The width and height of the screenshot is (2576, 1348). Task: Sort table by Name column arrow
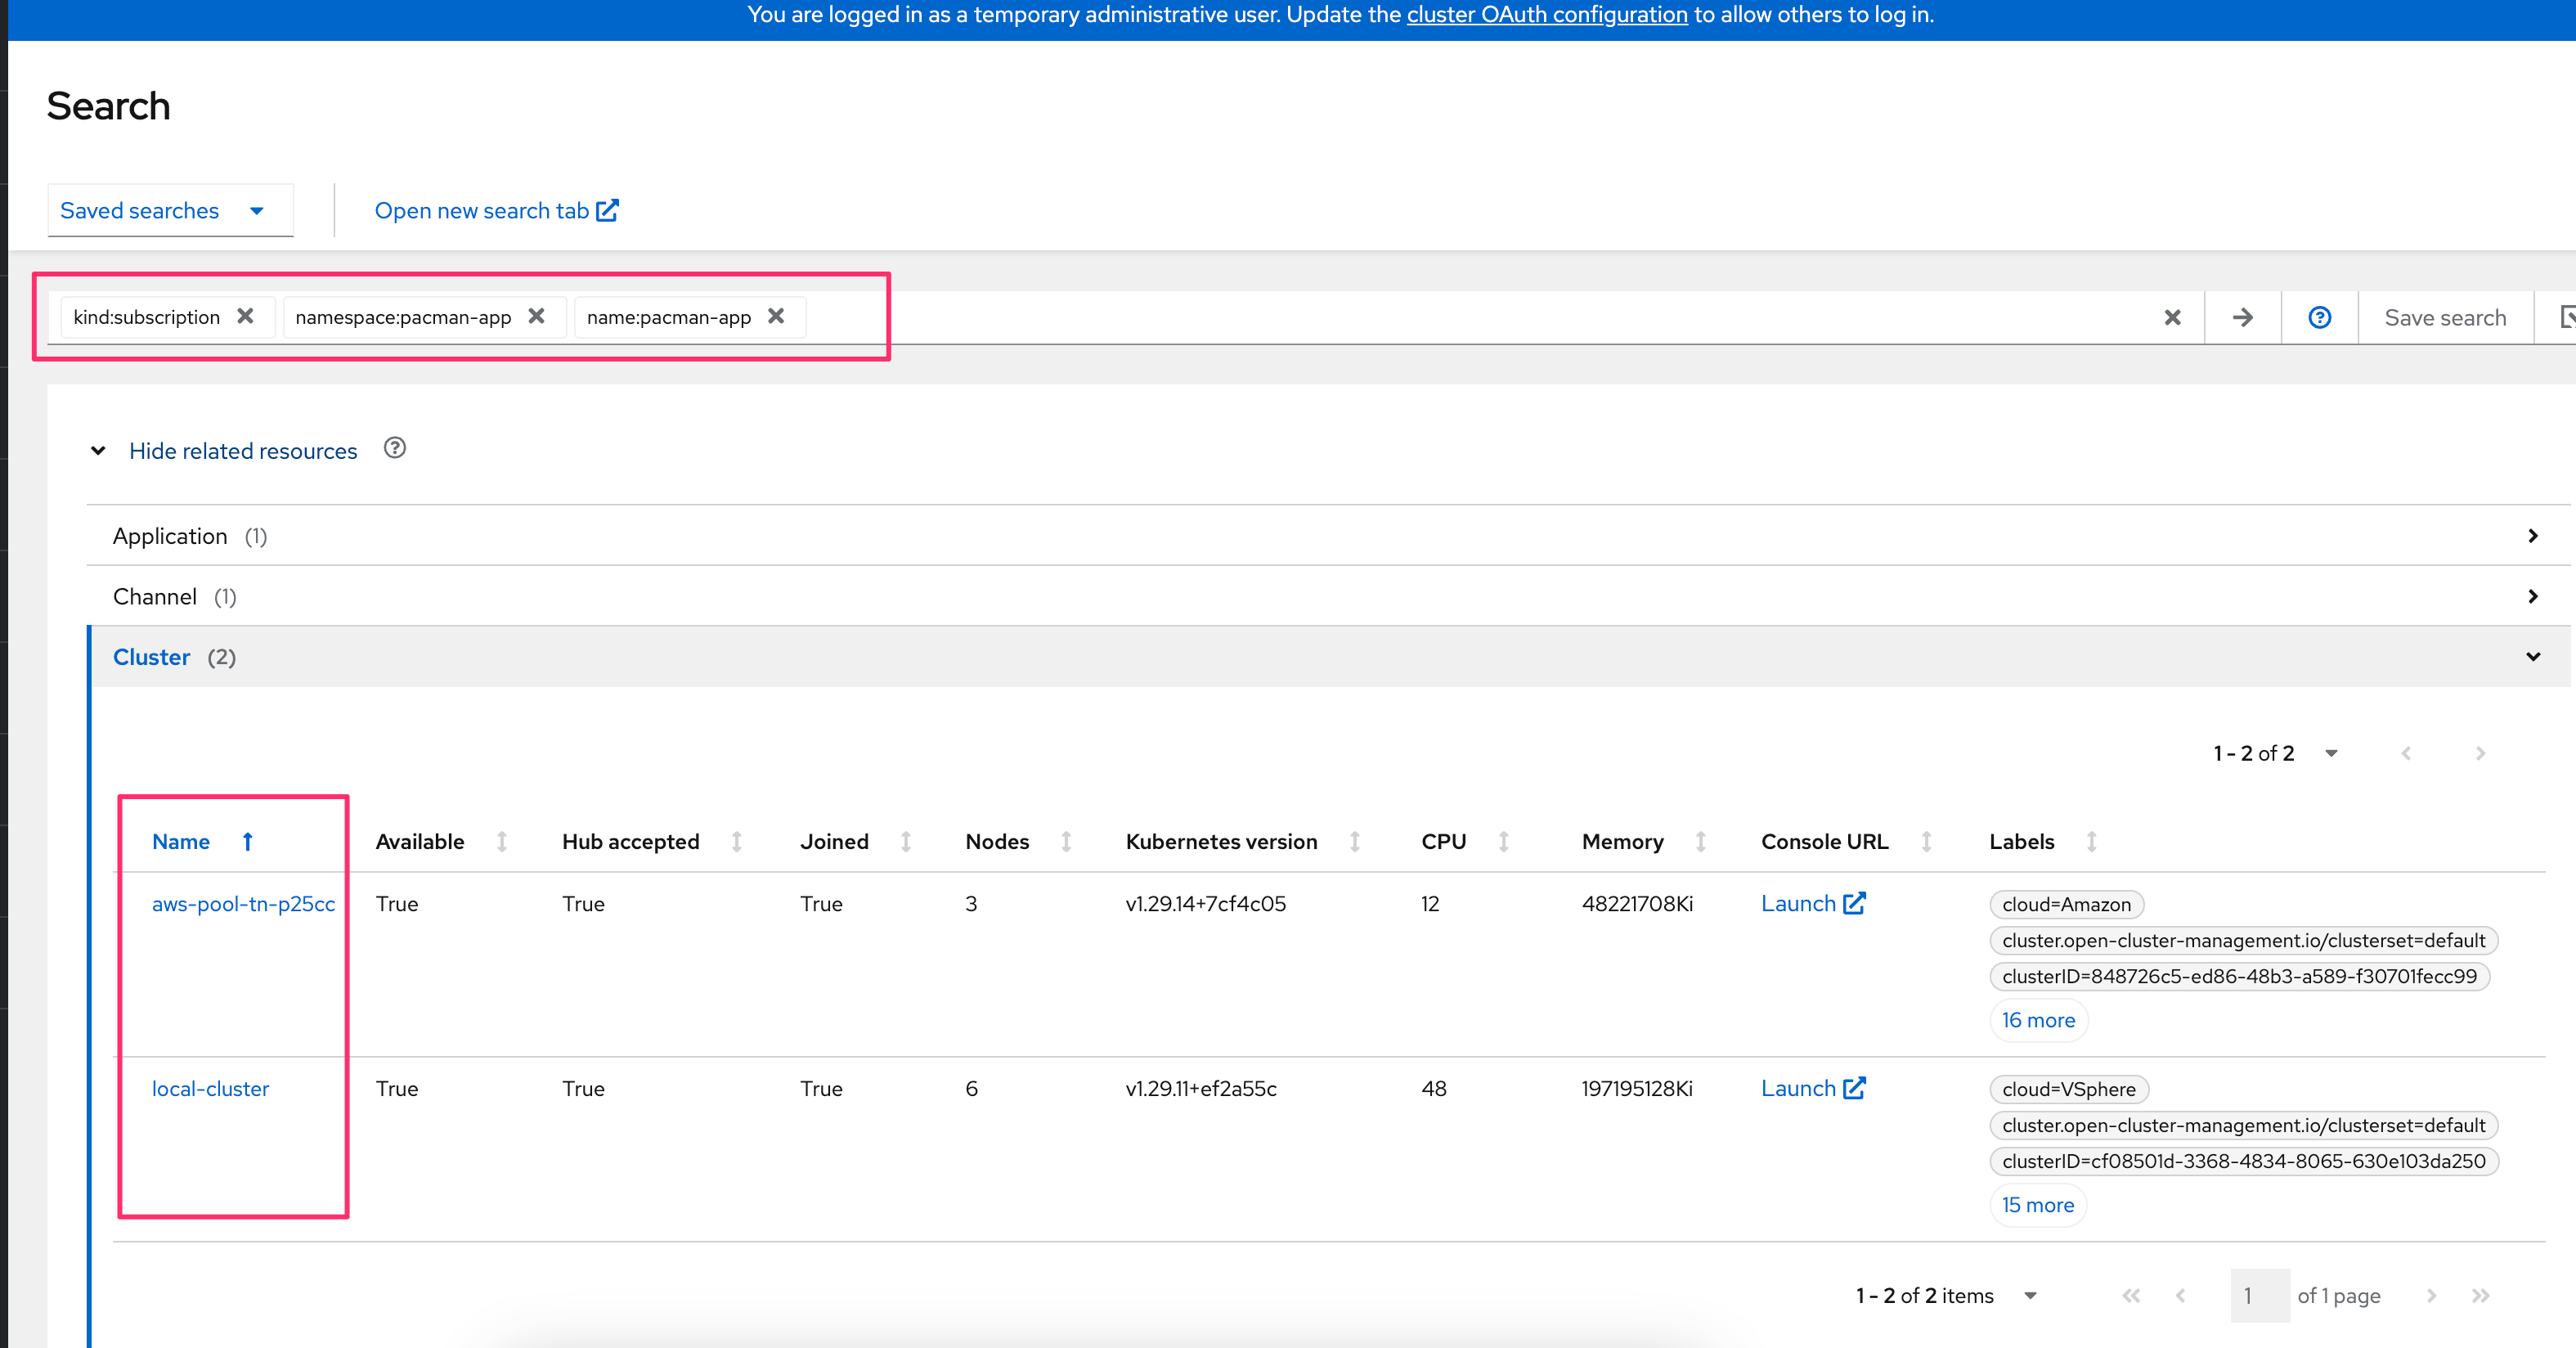click(247, 842)
